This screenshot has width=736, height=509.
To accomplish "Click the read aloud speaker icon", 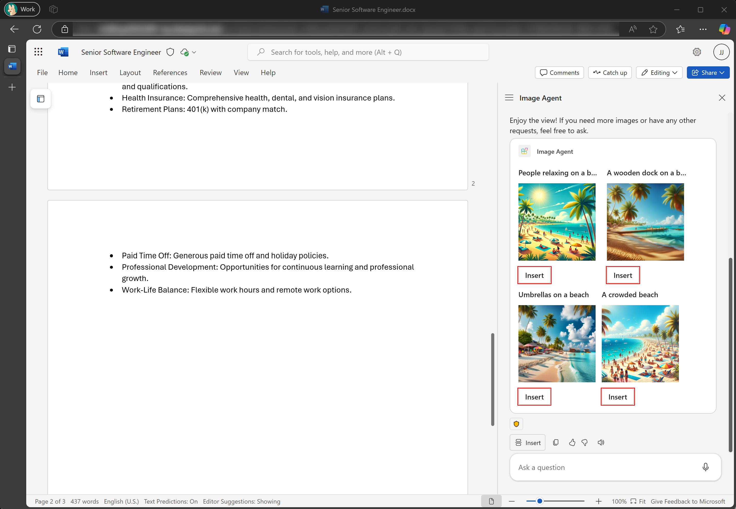I will [x=601, y=442].
